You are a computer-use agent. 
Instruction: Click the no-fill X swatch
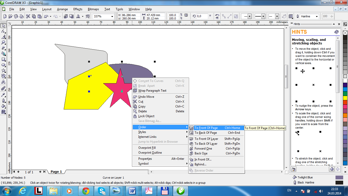click(x=345, y=33)
